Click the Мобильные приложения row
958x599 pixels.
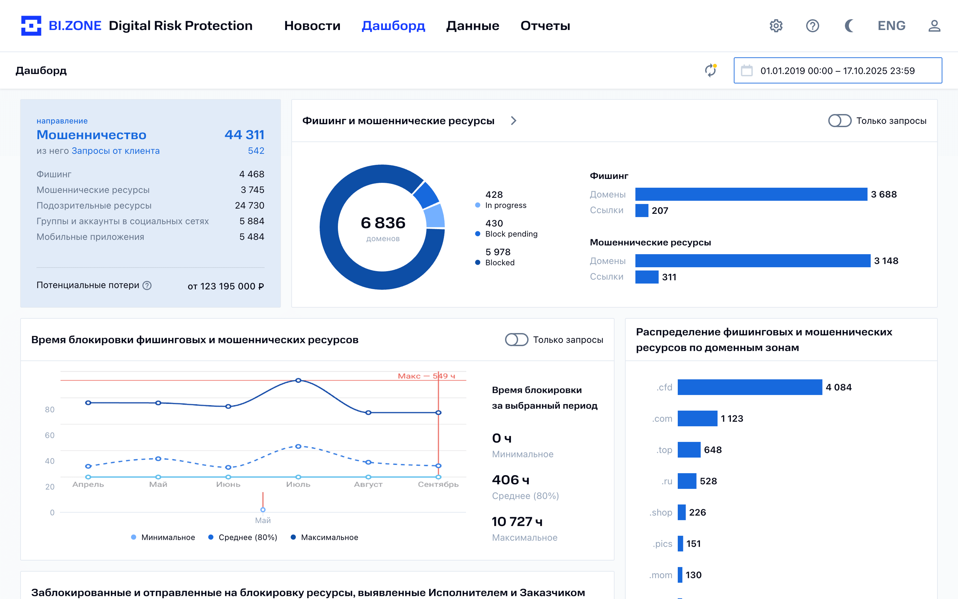pos(150,237)
